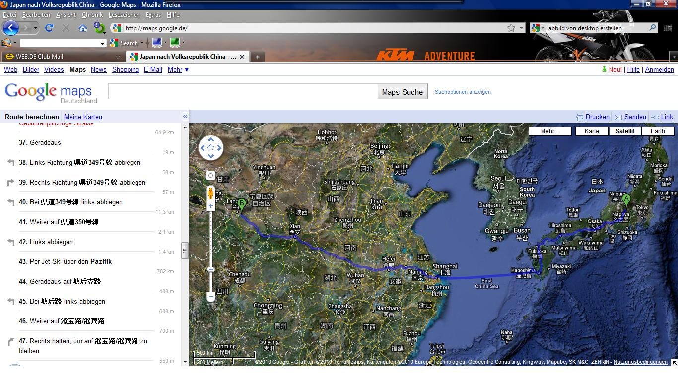The image size is (678, 381).
Task: Click the map zoom slider handle
Action: point(211,269)
